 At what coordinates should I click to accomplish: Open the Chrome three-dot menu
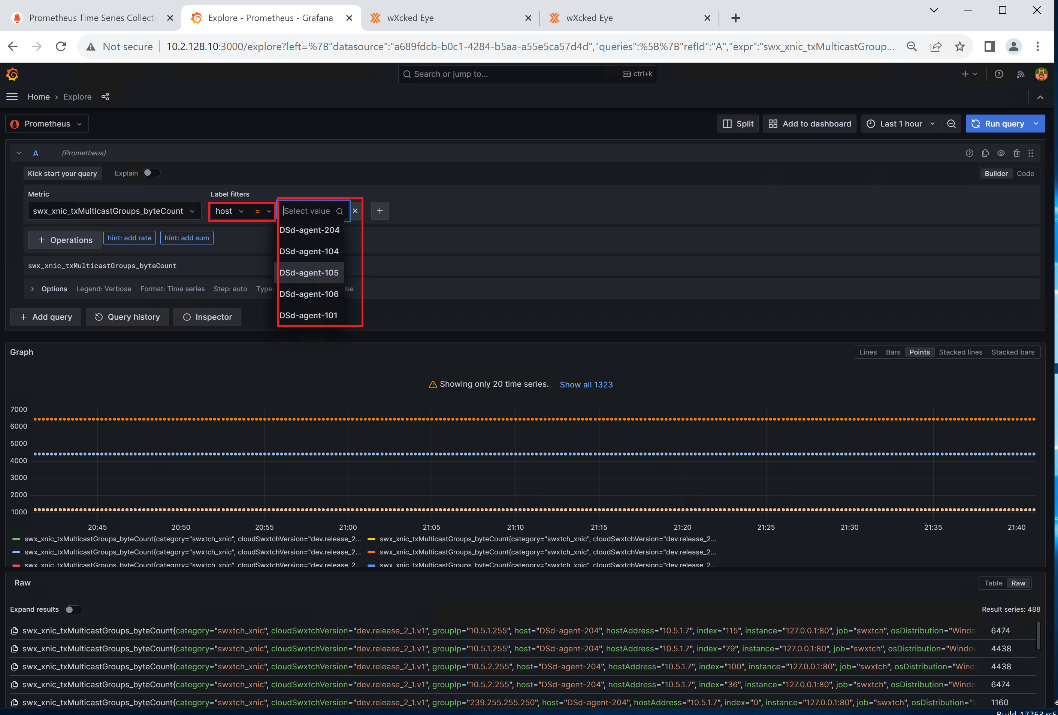point(1037,46)
